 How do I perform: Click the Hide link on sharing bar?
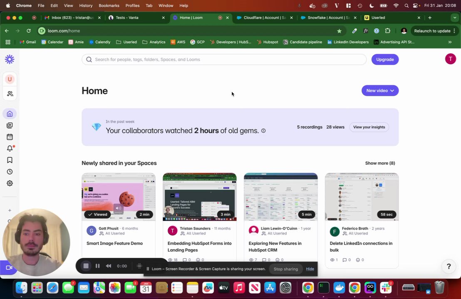coord(310,269)
